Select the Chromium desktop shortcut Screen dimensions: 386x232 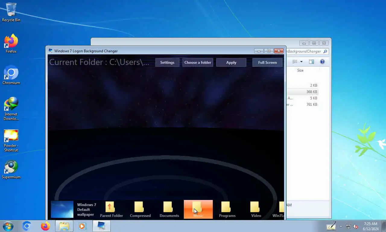[11, 75]
